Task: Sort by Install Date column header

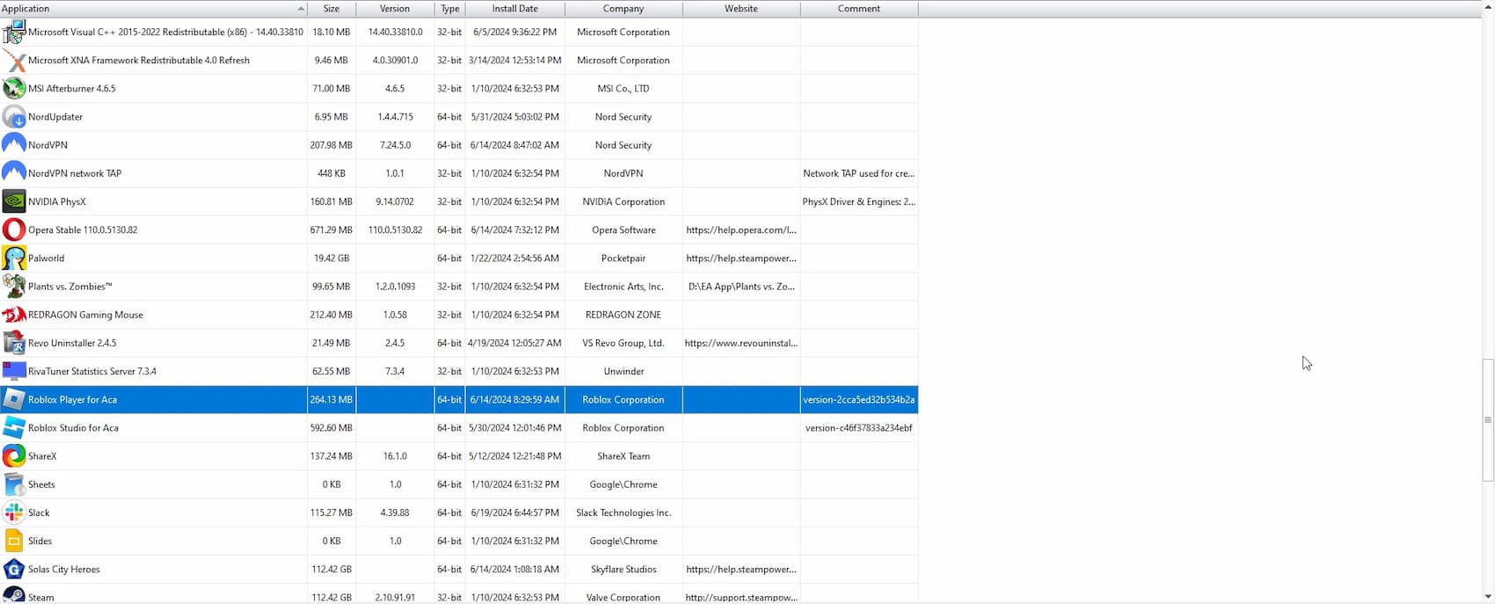Action: pos(514,9)
